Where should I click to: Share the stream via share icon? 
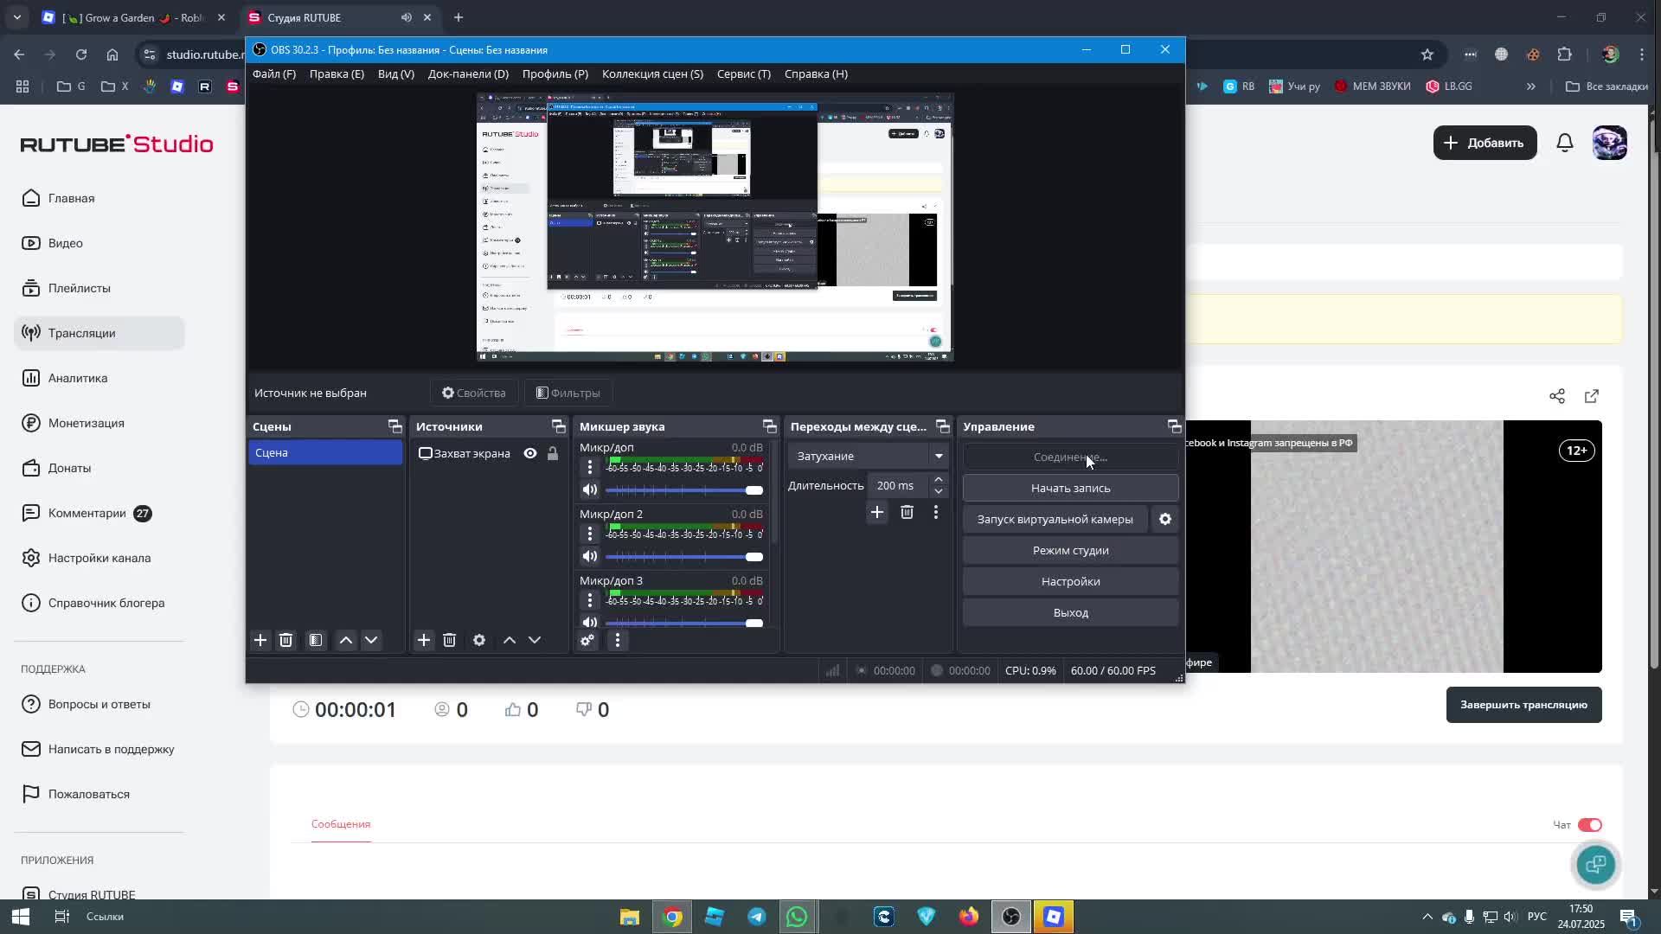(1557, 396)
